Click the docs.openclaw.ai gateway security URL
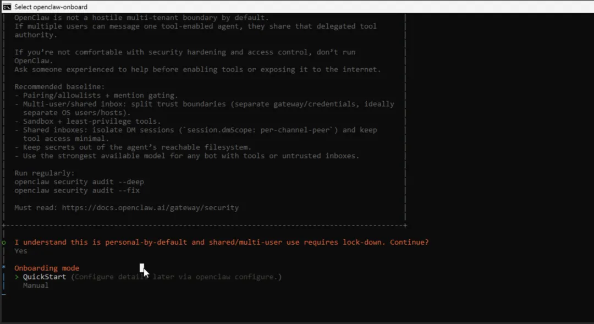Screen dimensions: 594x324 [150, 208]
